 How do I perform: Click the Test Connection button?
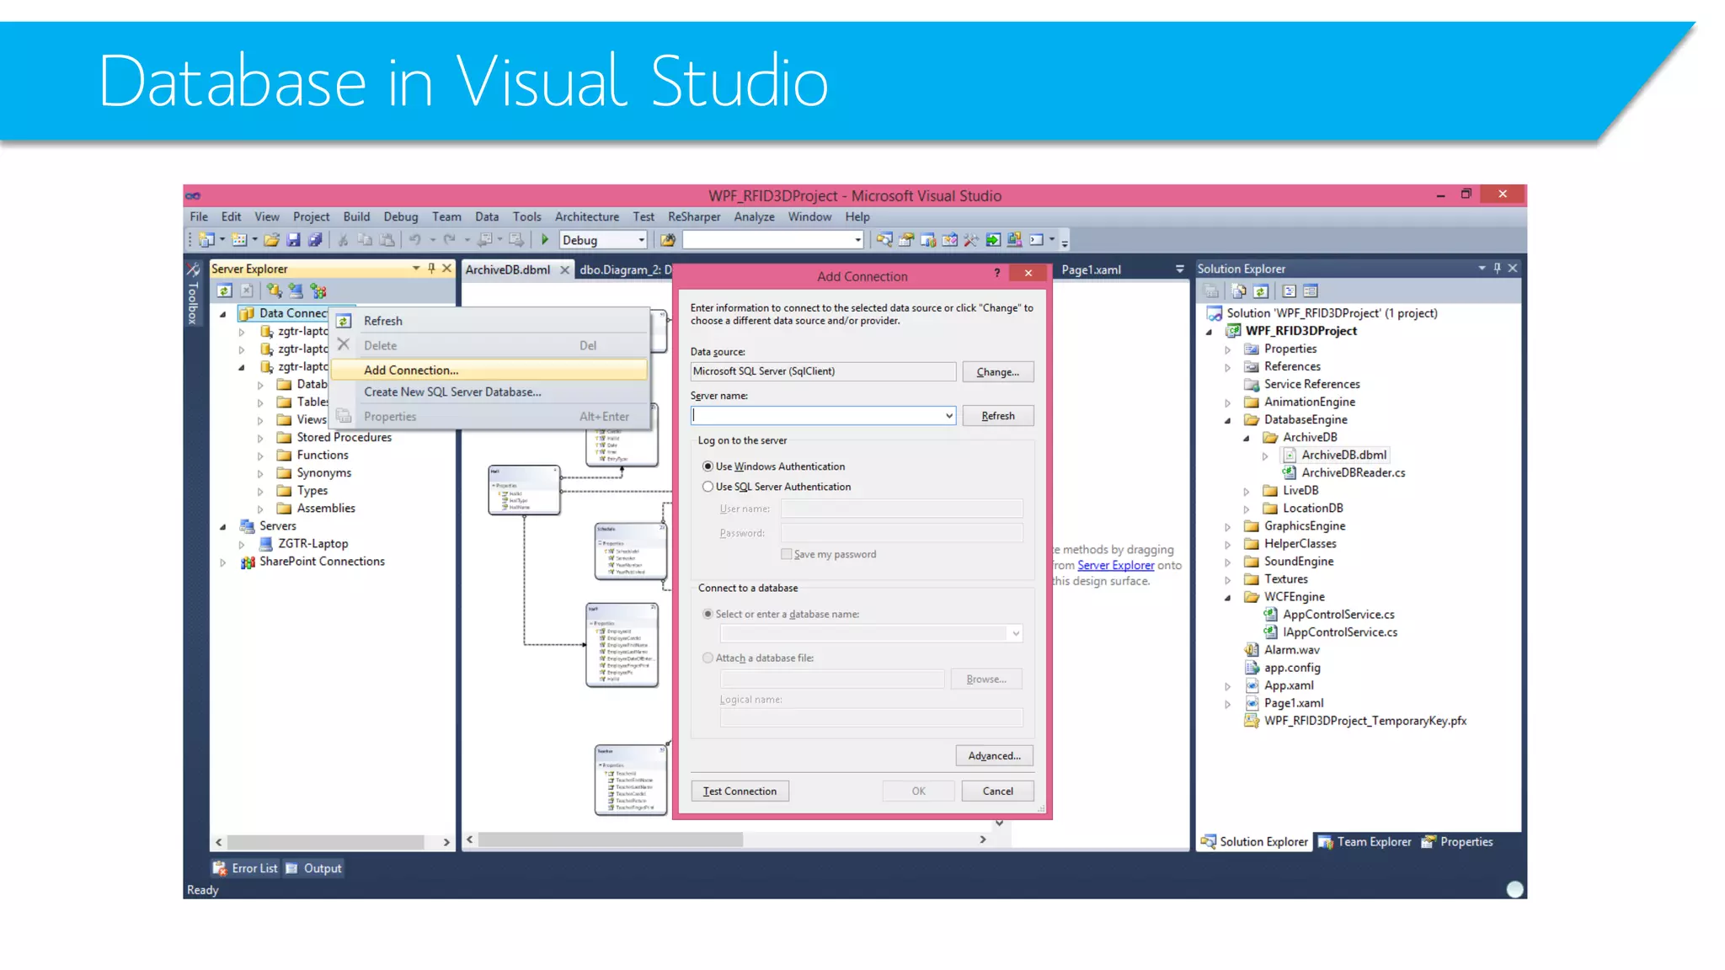pyautogui.click(x=740, y=791)
